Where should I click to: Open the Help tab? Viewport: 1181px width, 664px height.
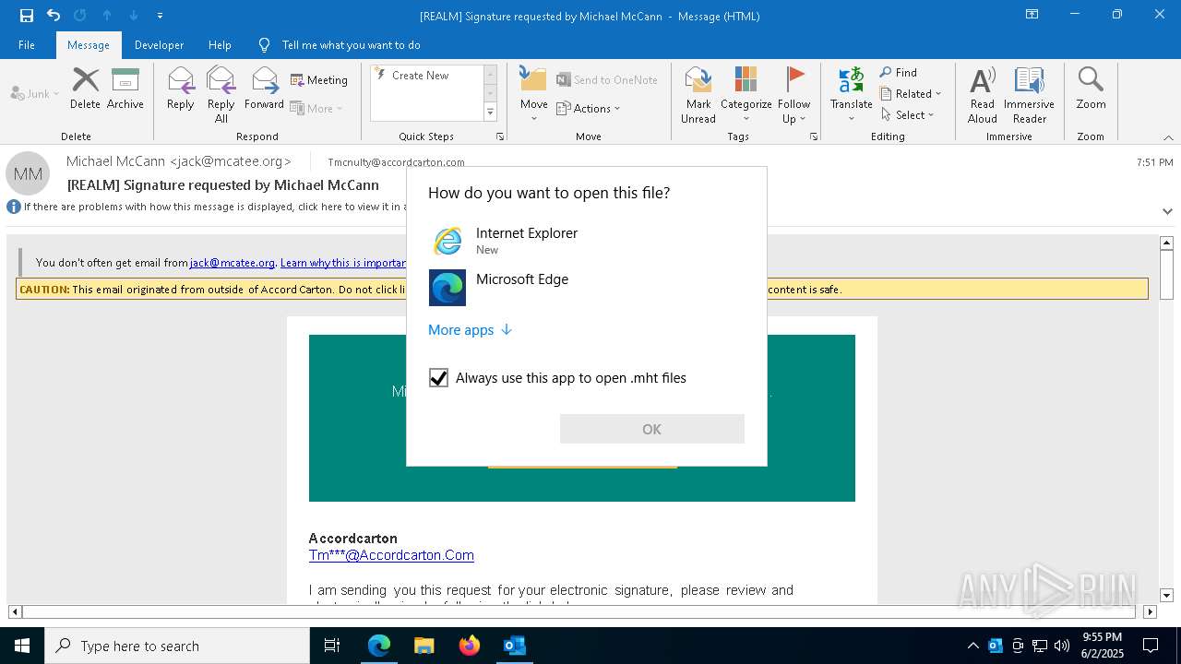(220, 45)
